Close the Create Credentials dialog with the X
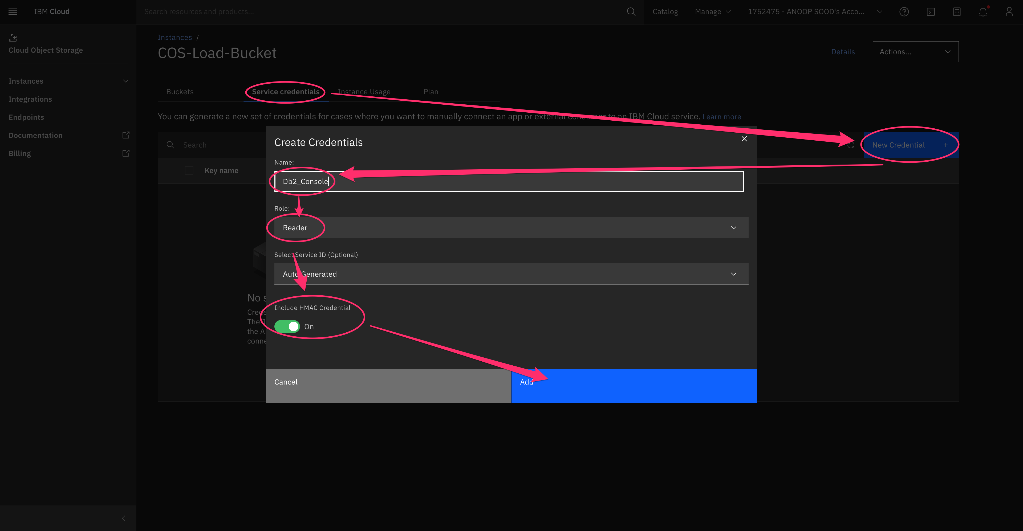The height and width of the screenshot is (531, 1023). click(x=744, y=139)
